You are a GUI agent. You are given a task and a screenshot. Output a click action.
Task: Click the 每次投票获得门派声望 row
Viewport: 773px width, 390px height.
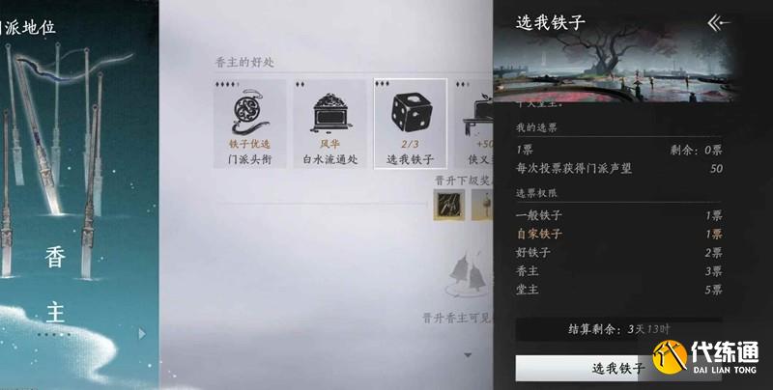pos(618,168)
